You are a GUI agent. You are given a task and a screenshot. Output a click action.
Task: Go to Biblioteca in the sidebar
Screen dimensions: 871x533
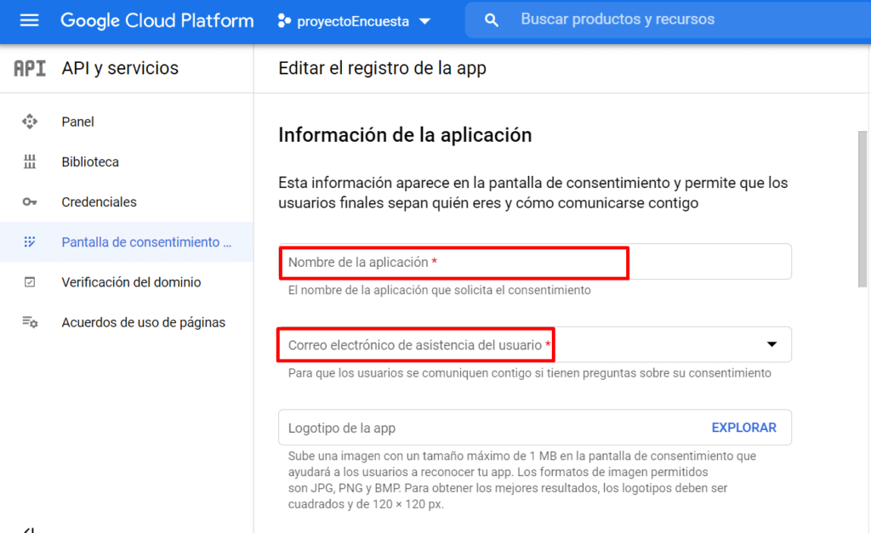point(127,162)
